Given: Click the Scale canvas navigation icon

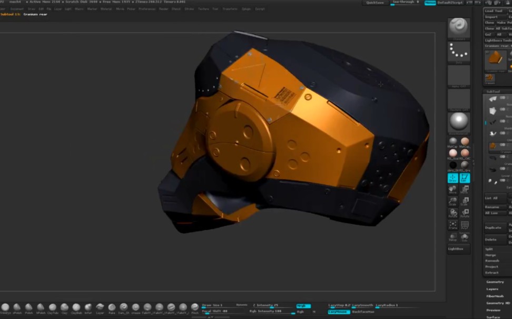Looking at the screenshot, I should [x=465, y=201].
